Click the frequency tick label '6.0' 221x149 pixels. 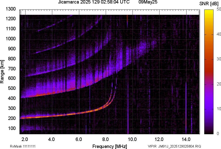tap(79, 139)
